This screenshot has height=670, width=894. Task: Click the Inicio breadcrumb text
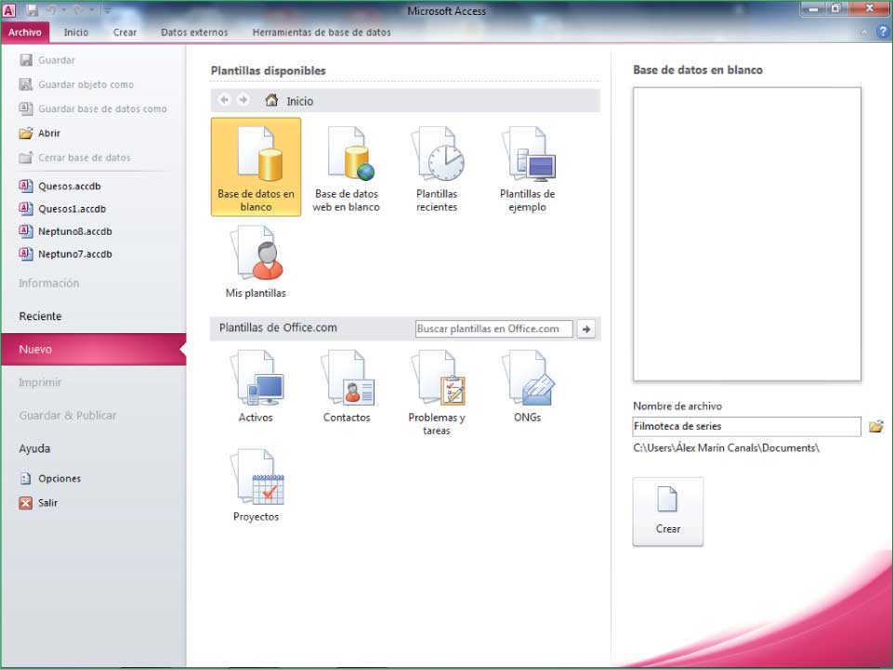300,101
